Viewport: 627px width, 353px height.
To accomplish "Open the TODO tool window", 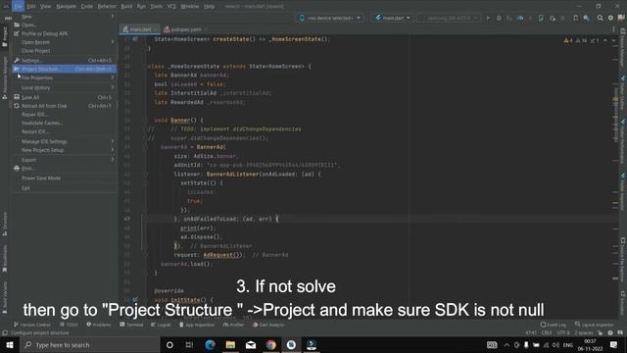I will click(69, 325).
